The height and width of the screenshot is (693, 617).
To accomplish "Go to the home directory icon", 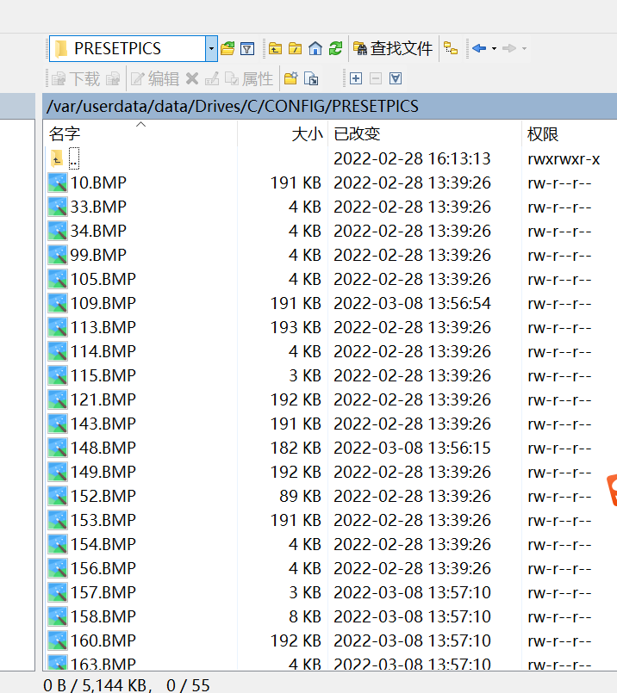I will pyautogui.click(x=315, y=49).
